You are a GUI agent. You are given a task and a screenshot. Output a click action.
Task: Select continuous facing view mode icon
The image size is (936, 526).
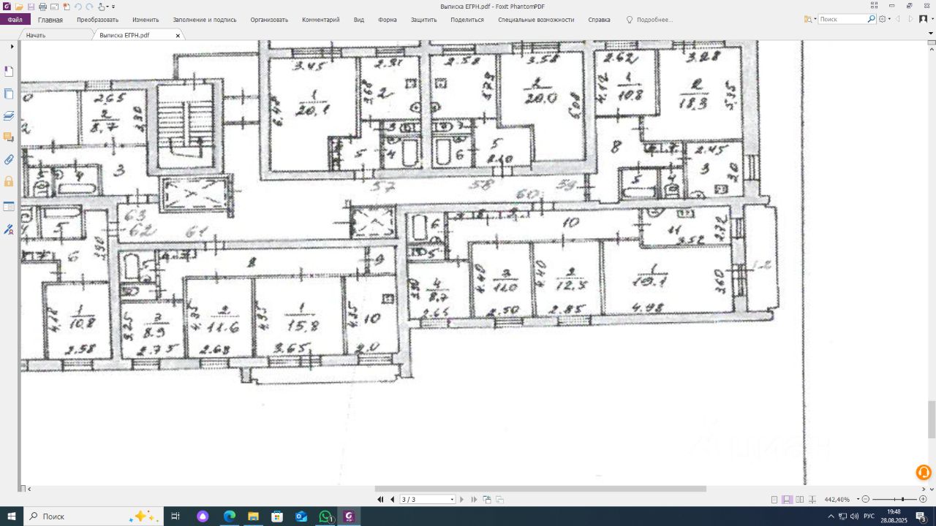[813, 500]
